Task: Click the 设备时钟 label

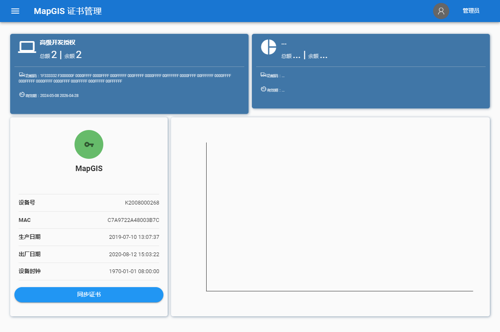Action: 30,271
